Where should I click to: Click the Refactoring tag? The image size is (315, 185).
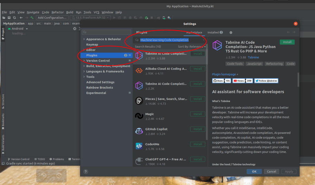274,64
